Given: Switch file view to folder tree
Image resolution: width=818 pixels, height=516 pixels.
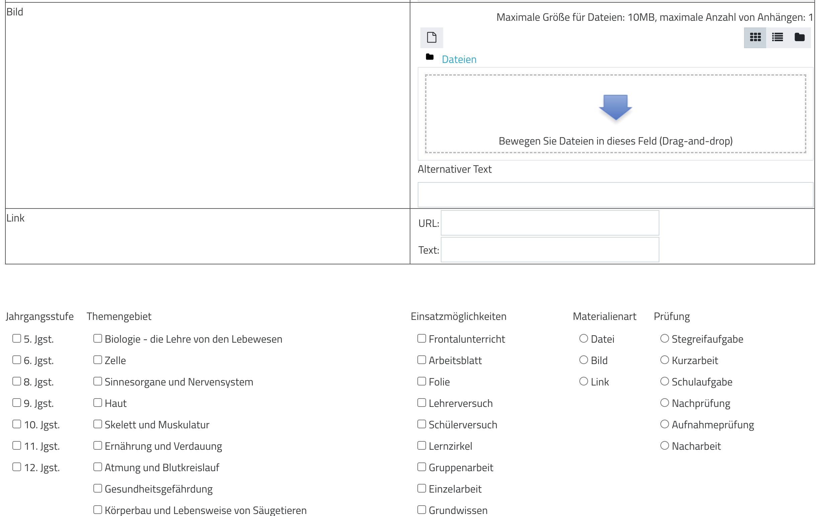Looking at the screenshot, I should tap(799, 37).
